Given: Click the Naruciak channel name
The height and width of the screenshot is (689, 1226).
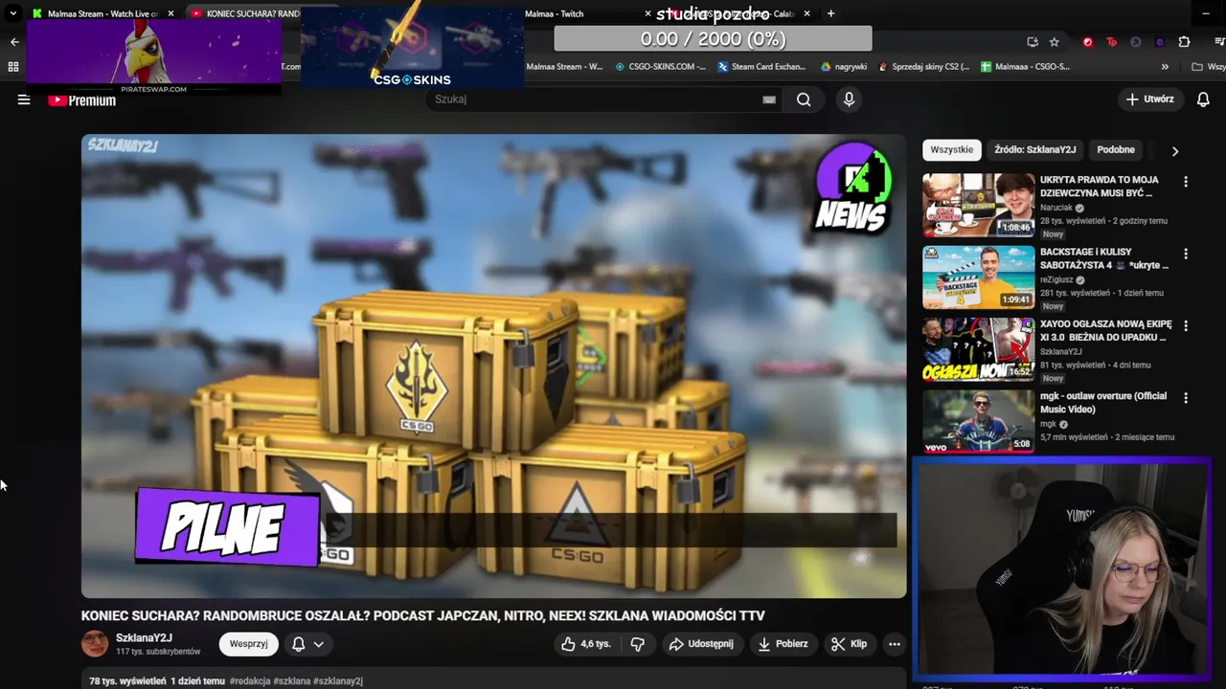Looking at the screenshot, I should [x=1056, y=208].
